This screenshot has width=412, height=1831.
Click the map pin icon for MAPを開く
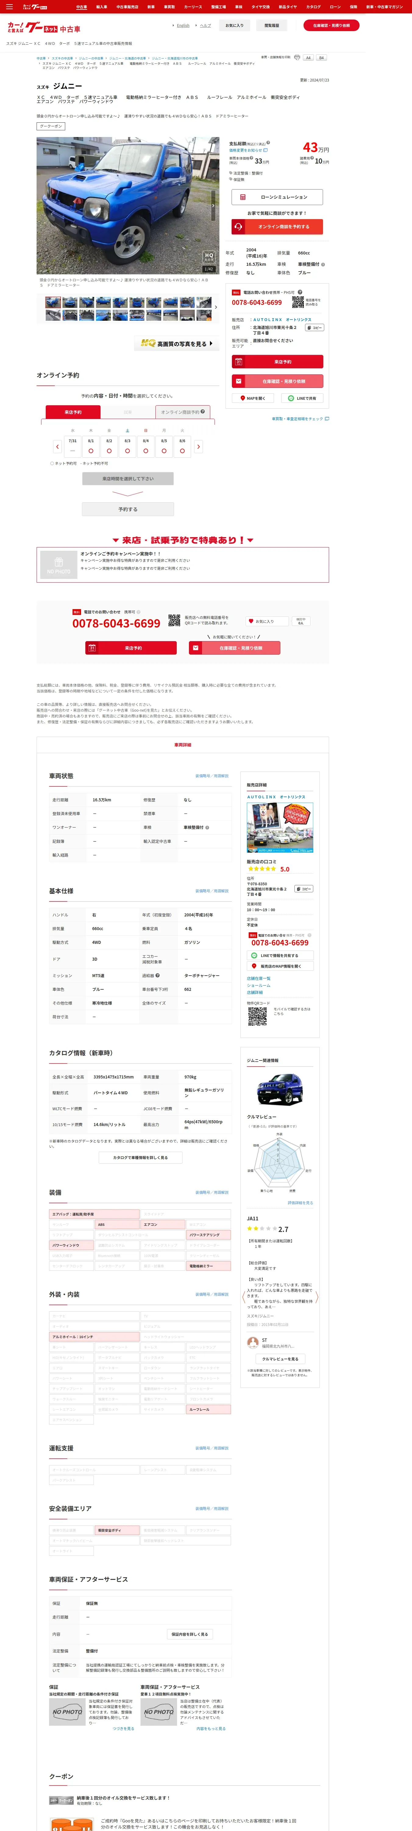[243, 398]
